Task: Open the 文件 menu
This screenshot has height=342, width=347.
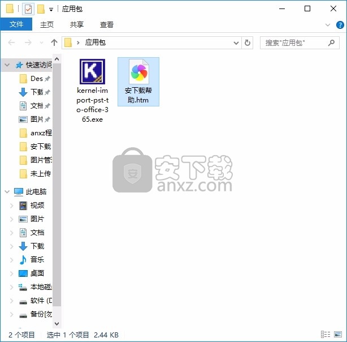Action: 16,24
